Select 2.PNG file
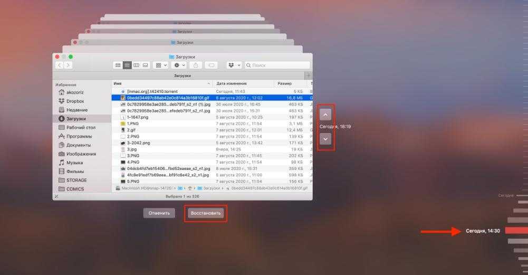The width and height of the screenshot is (528, 275). click(212, 136)
